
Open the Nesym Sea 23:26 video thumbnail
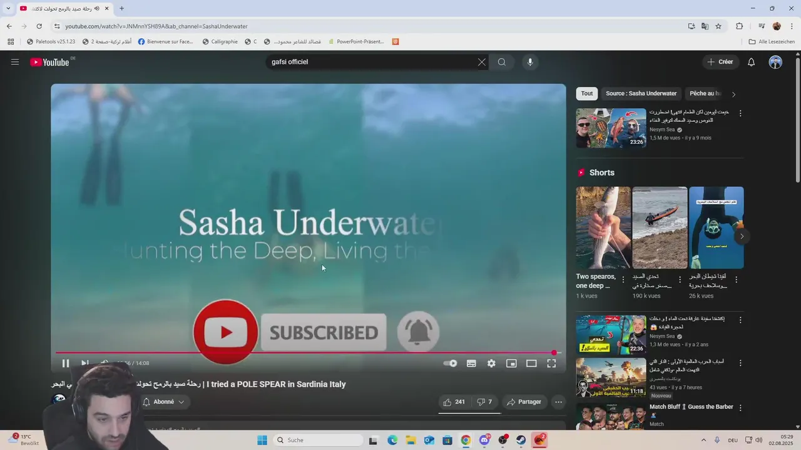pyautogui.click(x=611, y=128)
